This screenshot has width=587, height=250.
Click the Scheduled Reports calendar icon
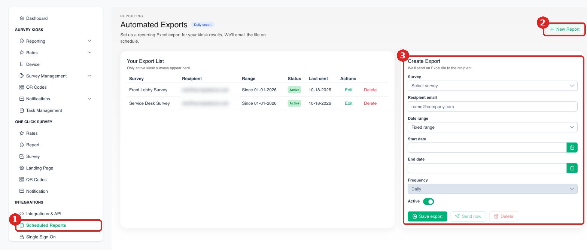pyautogui.click(x=22, y=225)
